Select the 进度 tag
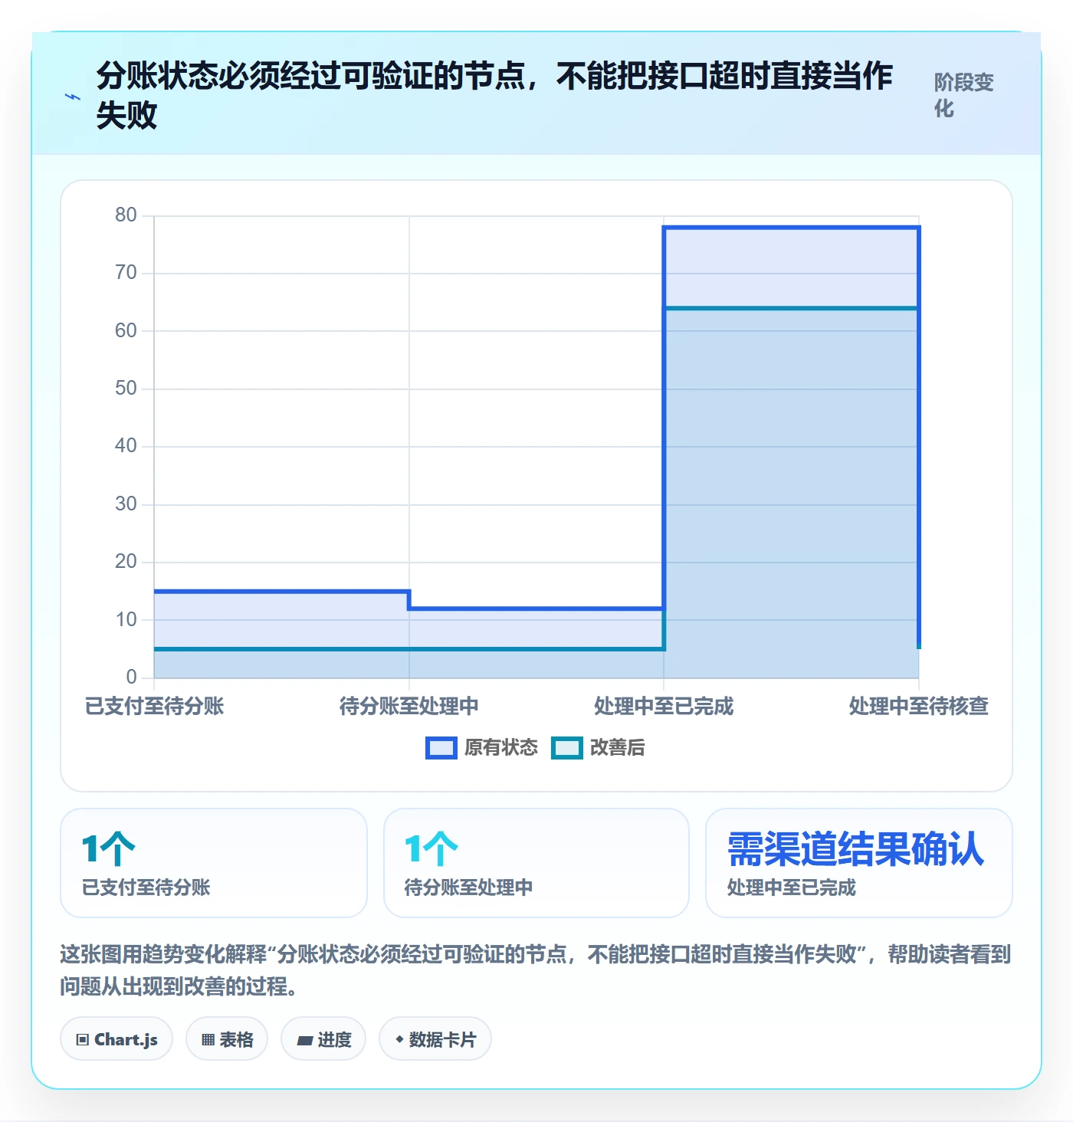The height and width of the screenshot is (1122, 1073). pyautogui.click(x=323, y=1039)
